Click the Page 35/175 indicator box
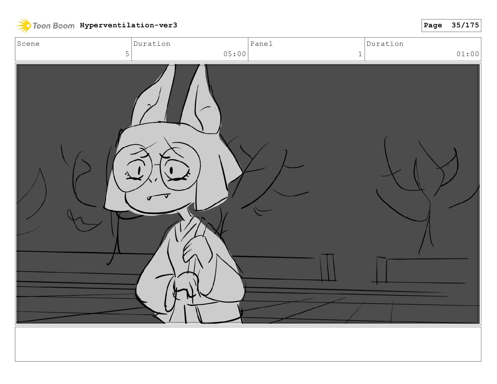The image size is (497, 384). [x=451, y=25]
